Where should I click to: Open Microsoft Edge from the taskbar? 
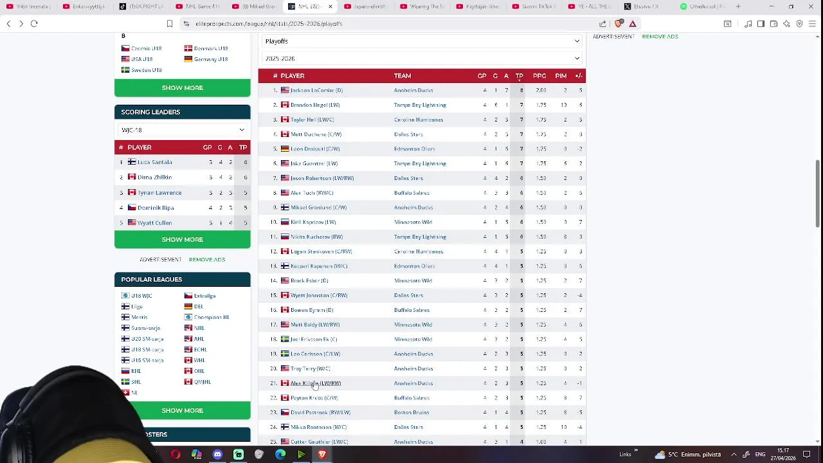280,455
